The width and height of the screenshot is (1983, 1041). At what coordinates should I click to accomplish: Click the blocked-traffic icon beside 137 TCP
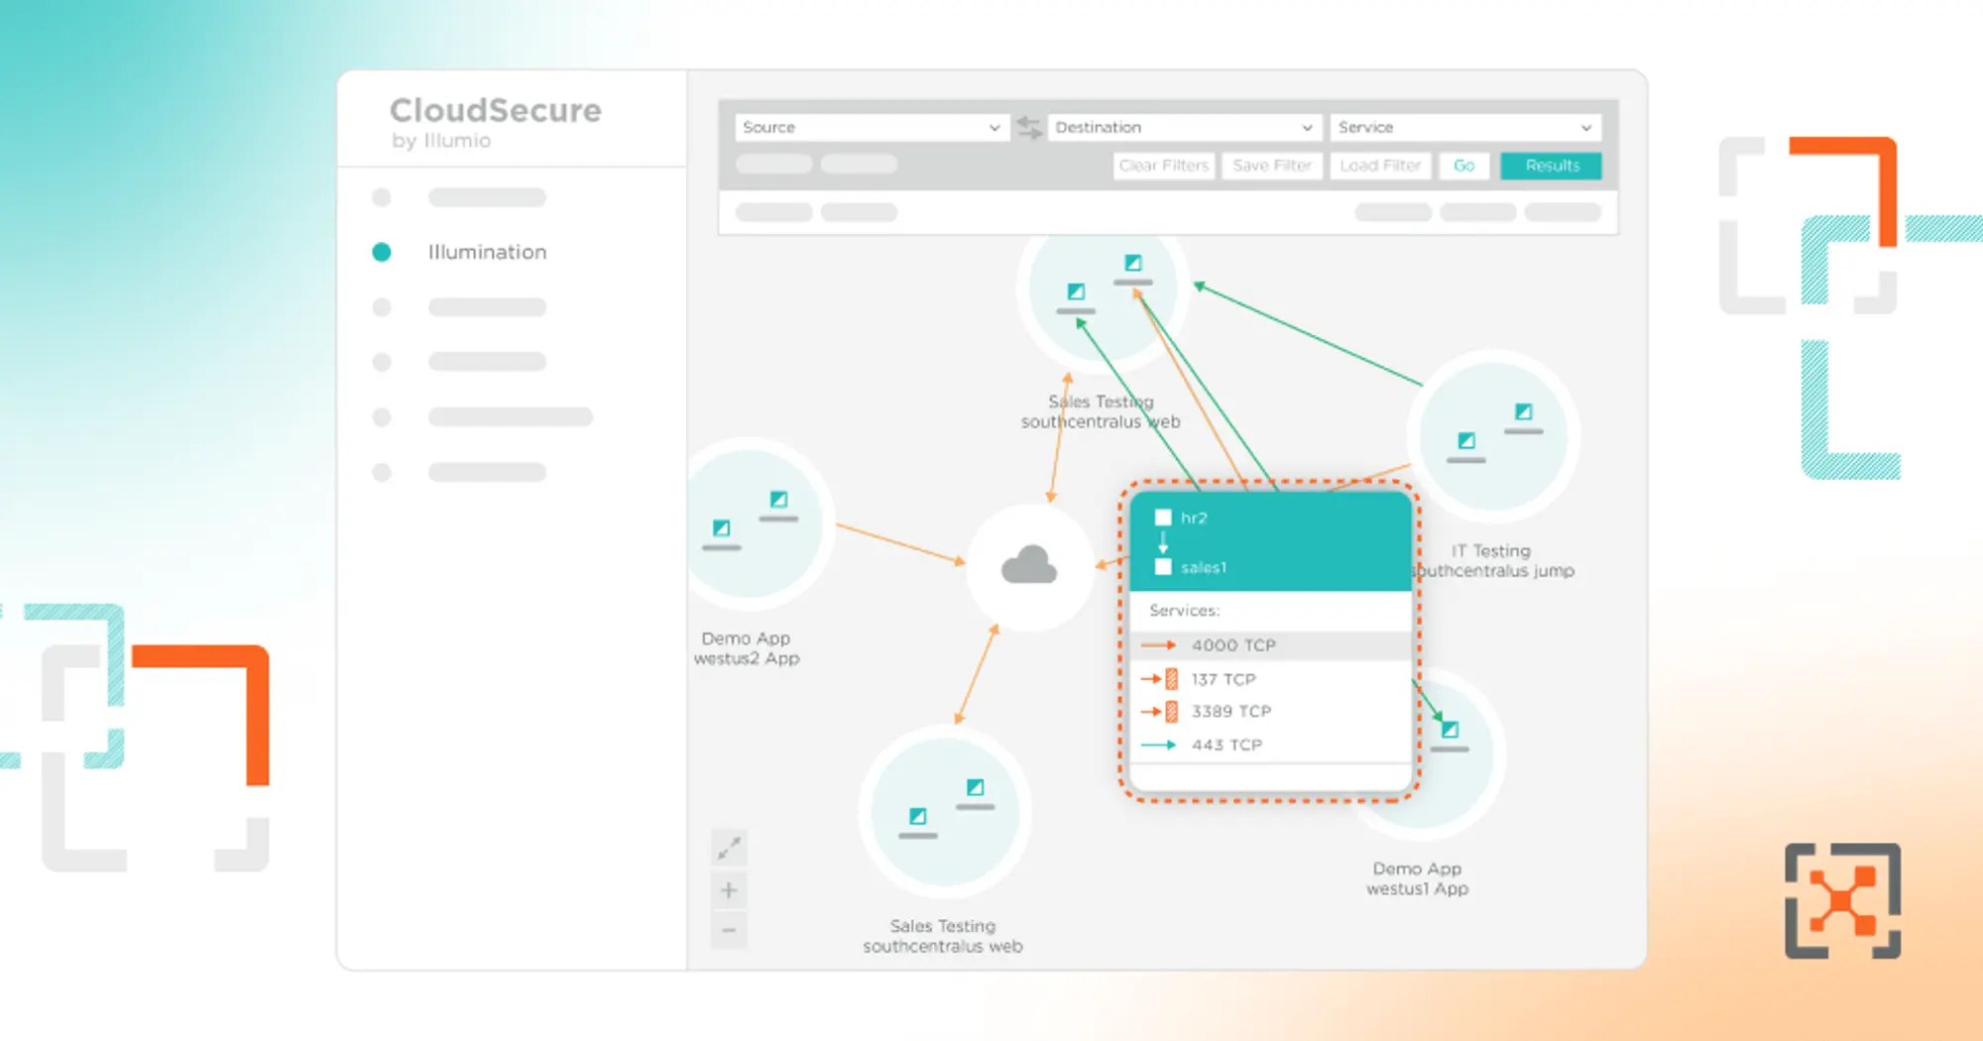[1173, 679]
